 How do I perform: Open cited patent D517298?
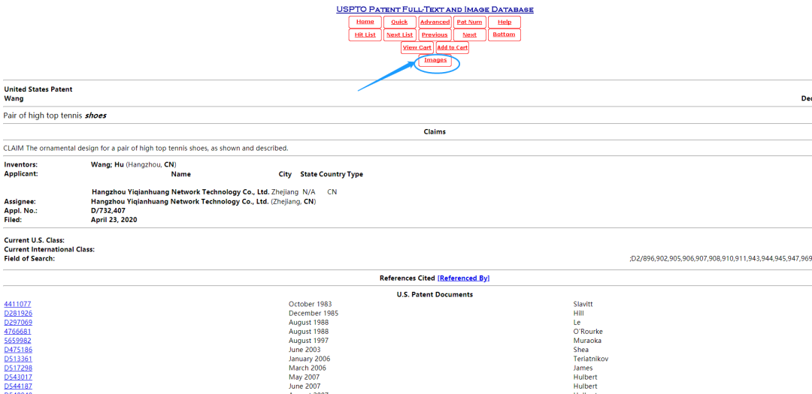pyautogui.click(x=18, y=368)
